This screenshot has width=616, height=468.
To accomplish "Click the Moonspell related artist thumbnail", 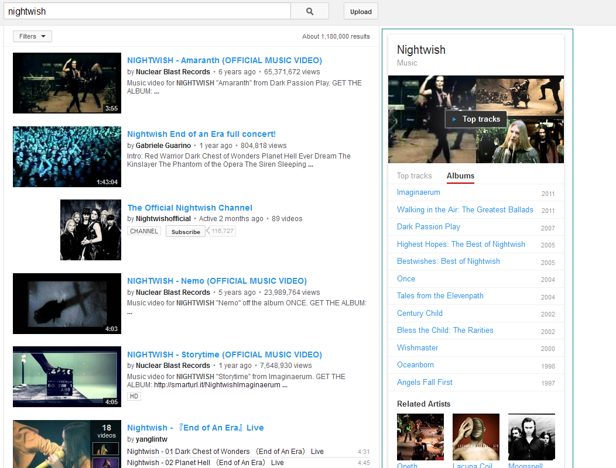I will tap(532, 437).
